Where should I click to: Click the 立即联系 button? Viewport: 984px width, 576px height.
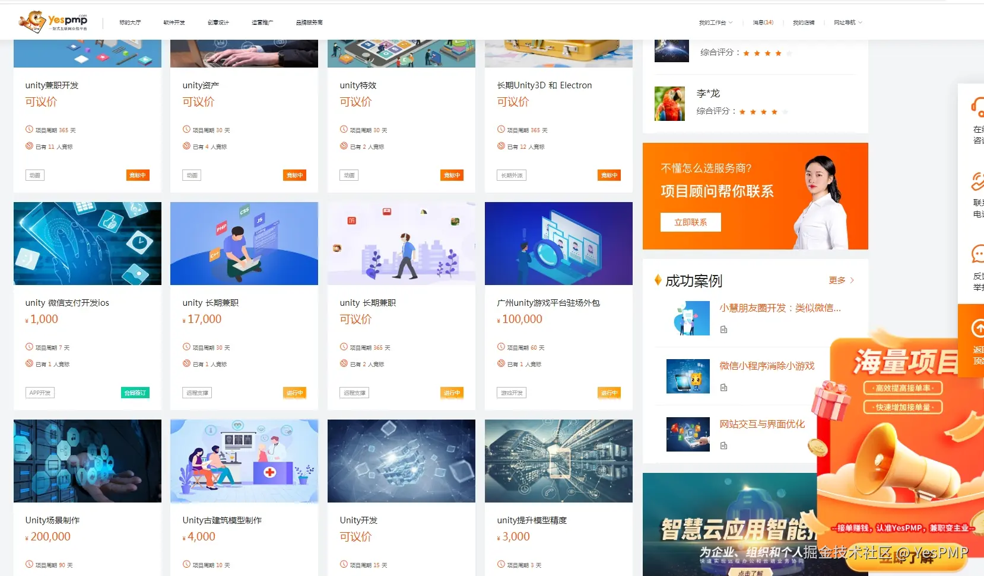pyautogui.click(x=691, y=222)
